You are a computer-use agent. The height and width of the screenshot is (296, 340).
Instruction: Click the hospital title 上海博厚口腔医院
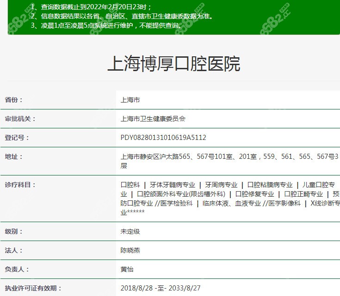173,64
